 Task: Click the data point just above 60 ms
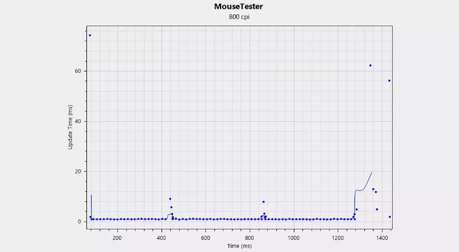point(370,66)
